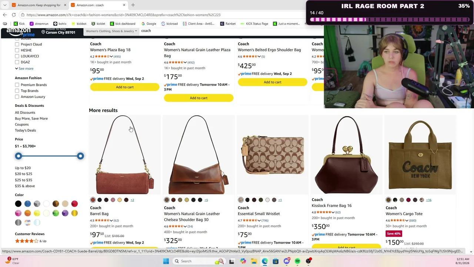Launch Copilot from the taskbar
The height and width of the screenshot is (267, 474).
(243, 261)
